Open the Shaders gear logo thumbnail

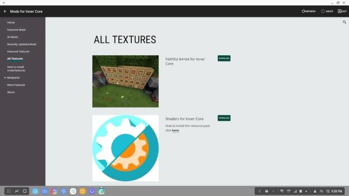click(126, 148)
